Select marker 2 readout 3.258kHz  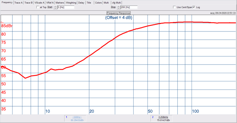point(163,117)
